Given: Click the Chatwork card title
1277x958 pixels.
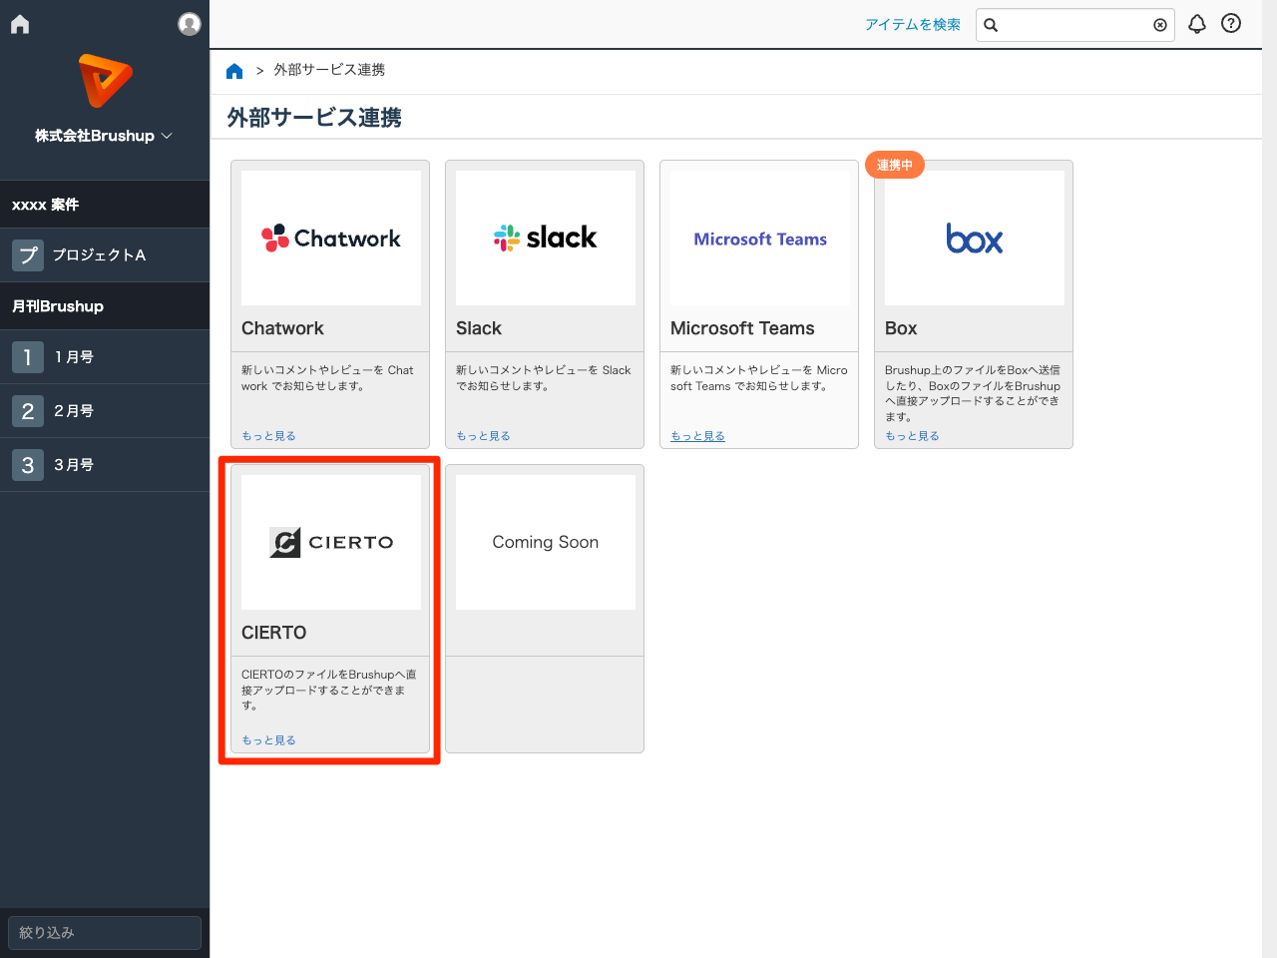Looking at the screenshot, I should (282, 328).
